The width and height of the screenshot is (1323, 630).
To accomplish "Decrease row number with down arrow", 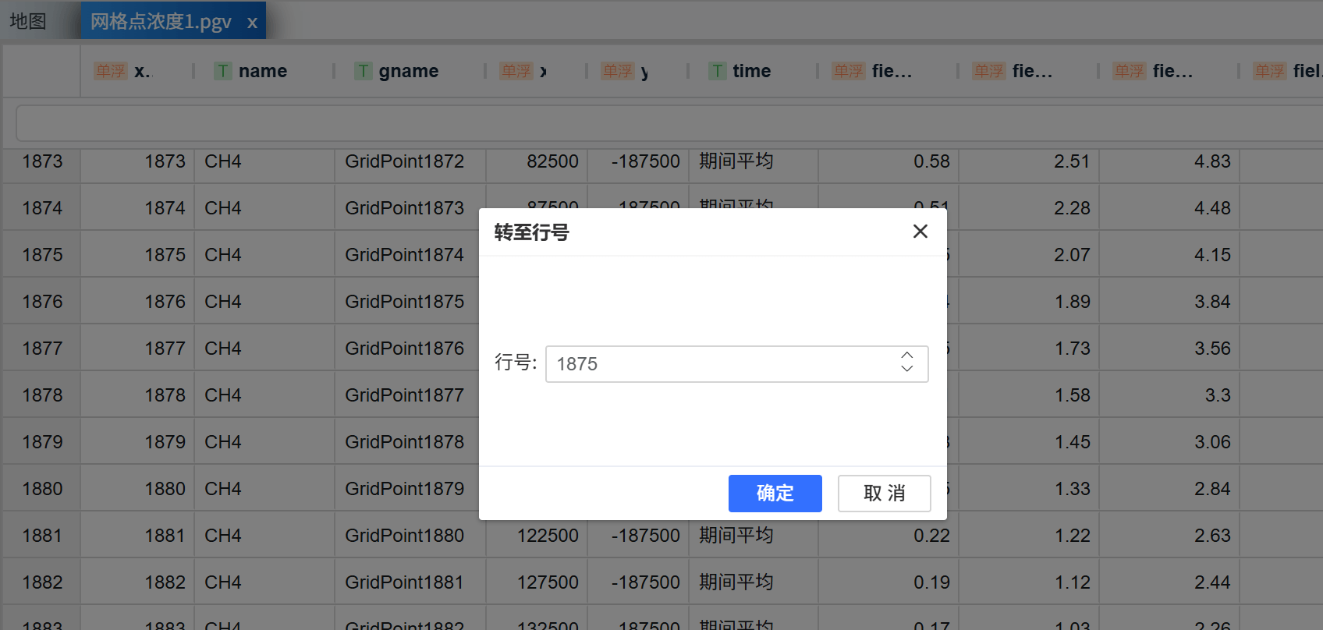I will [906, 370].
